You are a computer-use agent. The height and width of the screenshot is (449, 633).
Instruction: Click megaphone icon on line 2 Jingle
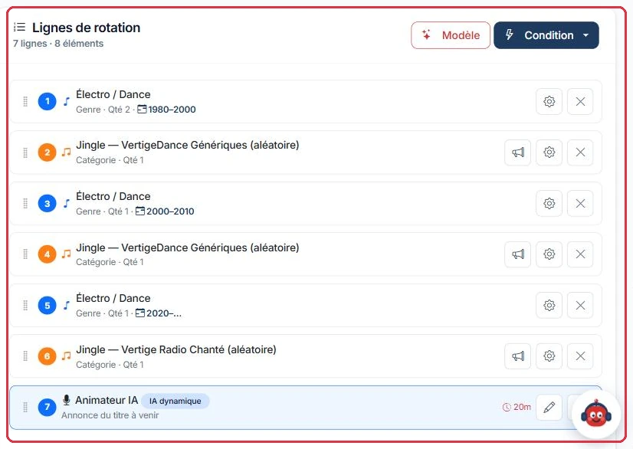518,152
